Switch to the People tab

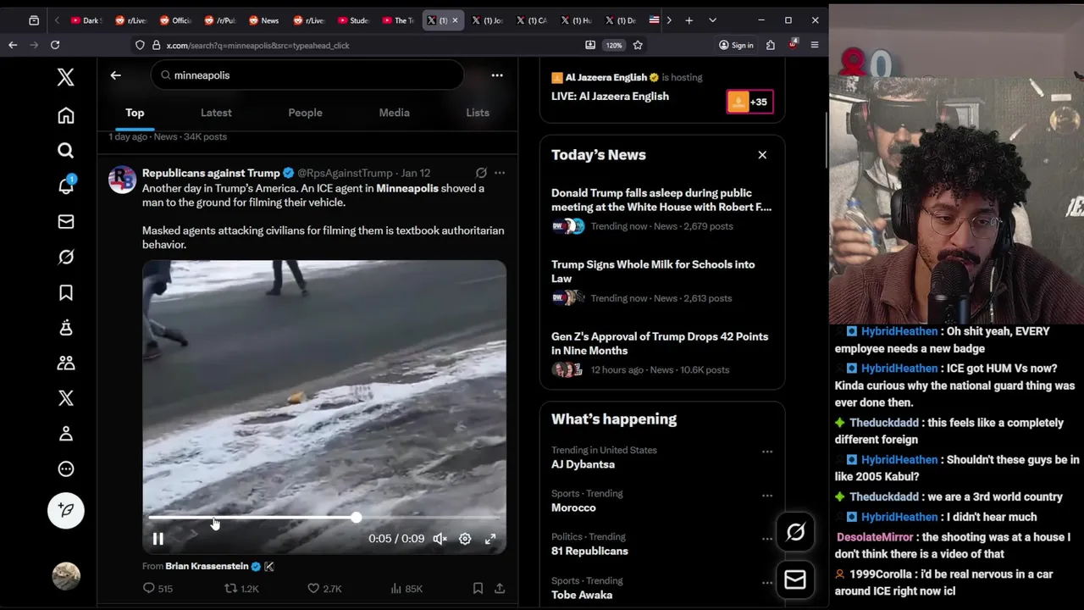click(305, 113)
